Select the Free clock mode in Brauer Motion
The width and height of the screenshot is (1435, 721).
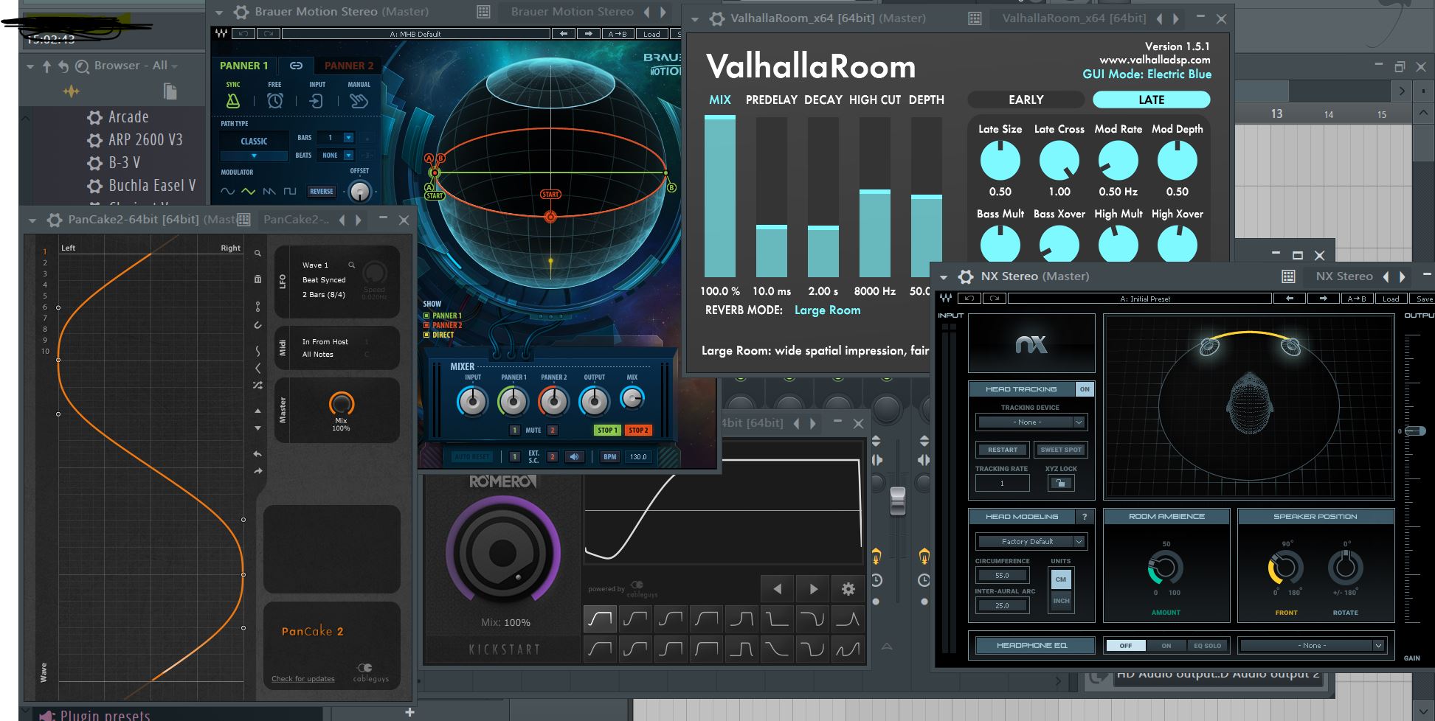(x=275, y=100)
